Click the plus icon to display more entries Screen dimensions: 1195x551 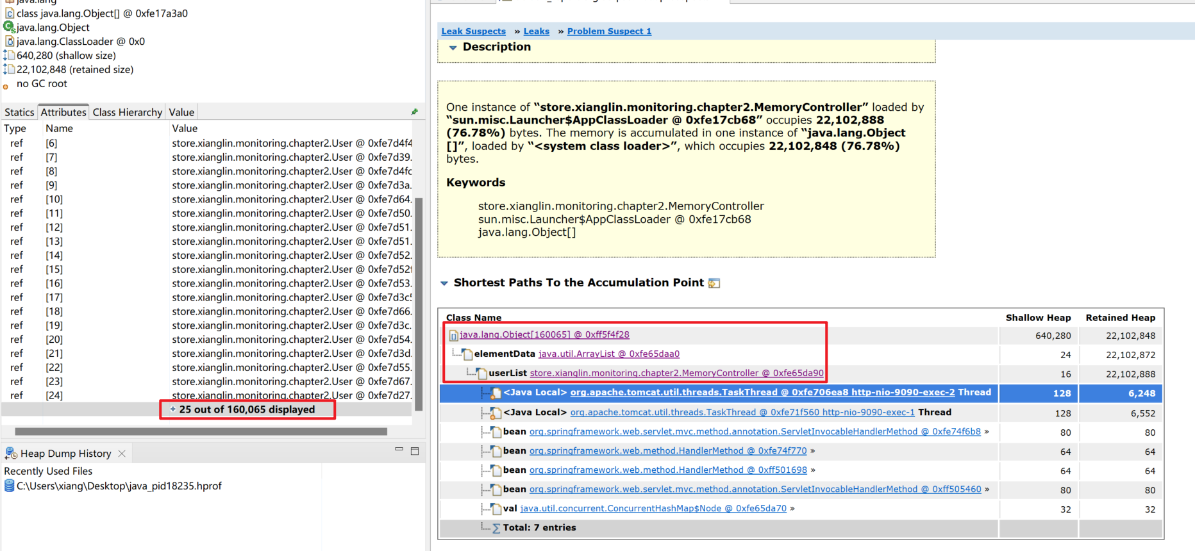point(172,409)
